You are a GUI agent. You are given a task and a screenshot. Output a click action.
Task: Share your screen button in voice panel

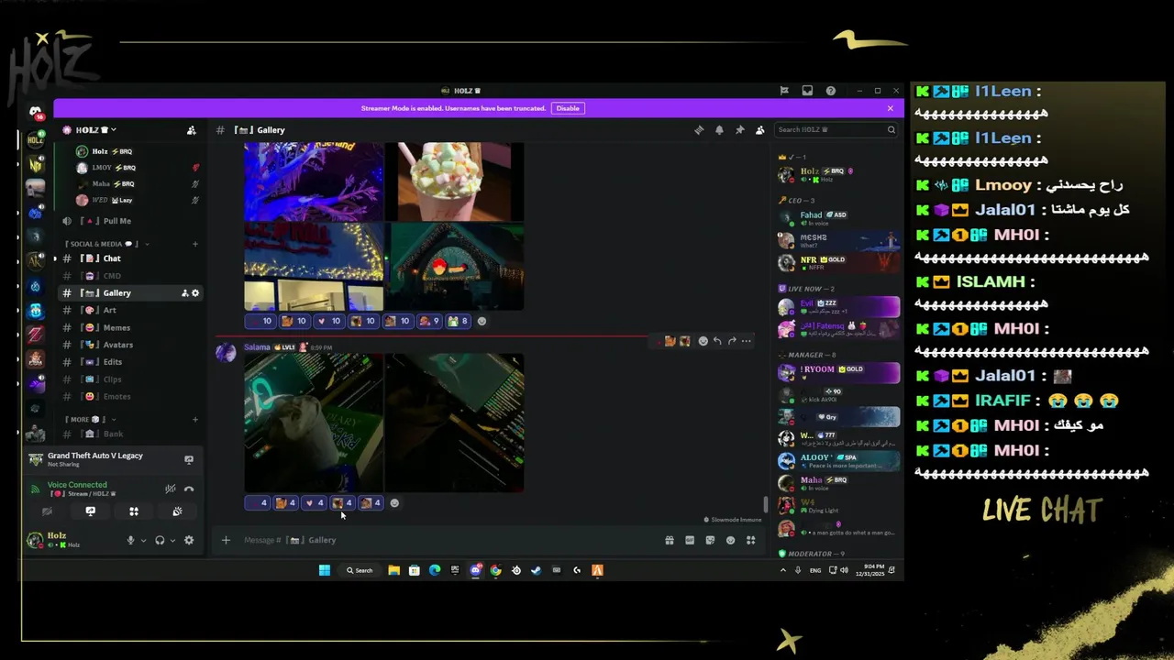click(90, 511)
